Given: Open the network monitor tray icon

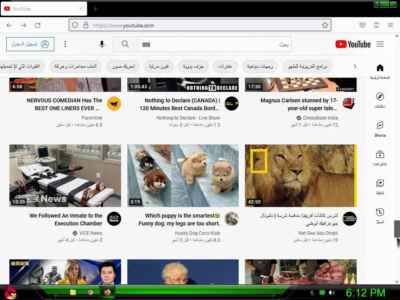Looking at the screenshot, I should coord(322,293).
